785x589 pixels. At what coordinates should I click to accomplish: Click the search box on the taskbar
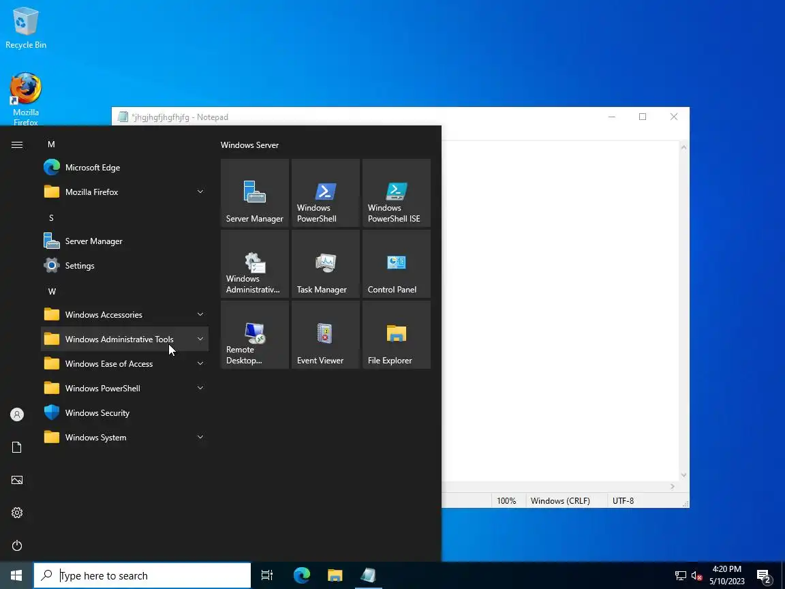tap(142, 575)
